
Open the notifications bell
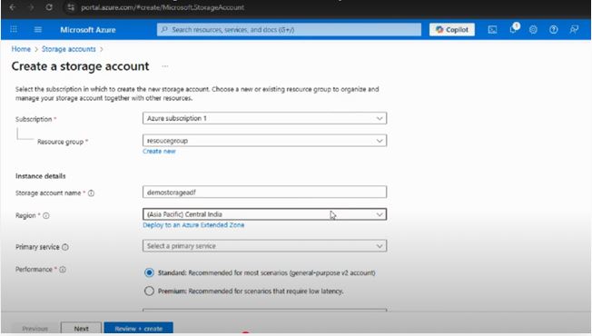tap(514, 29)
